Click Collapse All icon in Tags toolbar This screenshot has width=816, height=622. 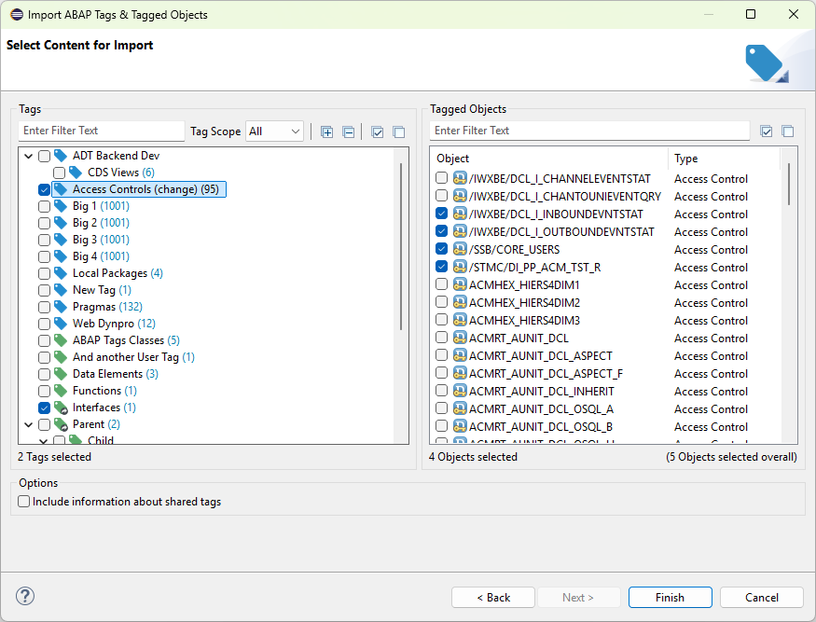point(349,132)
